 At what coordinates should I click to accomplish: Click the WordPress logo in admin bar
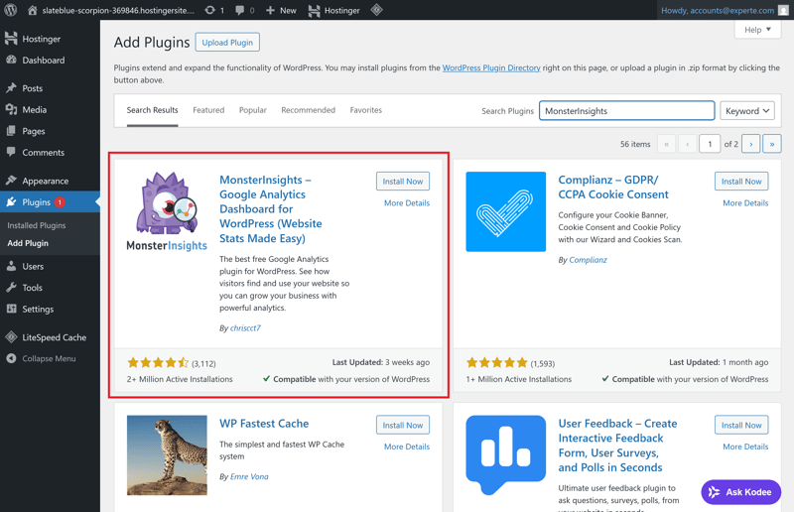tap(11, 10)
